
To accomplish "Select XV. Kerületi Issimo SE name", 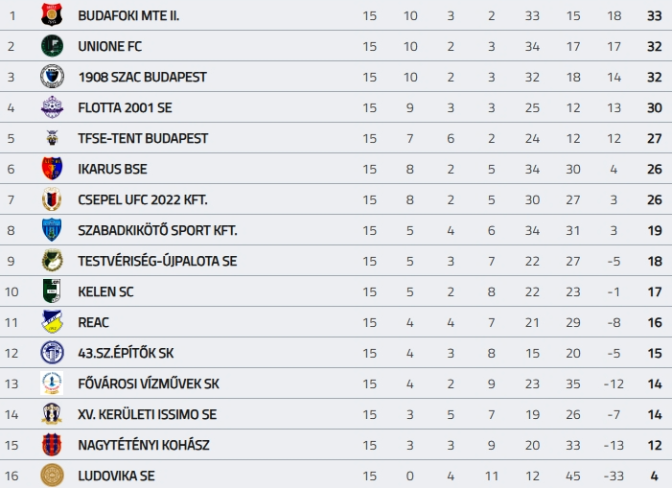I will (148, 414).
